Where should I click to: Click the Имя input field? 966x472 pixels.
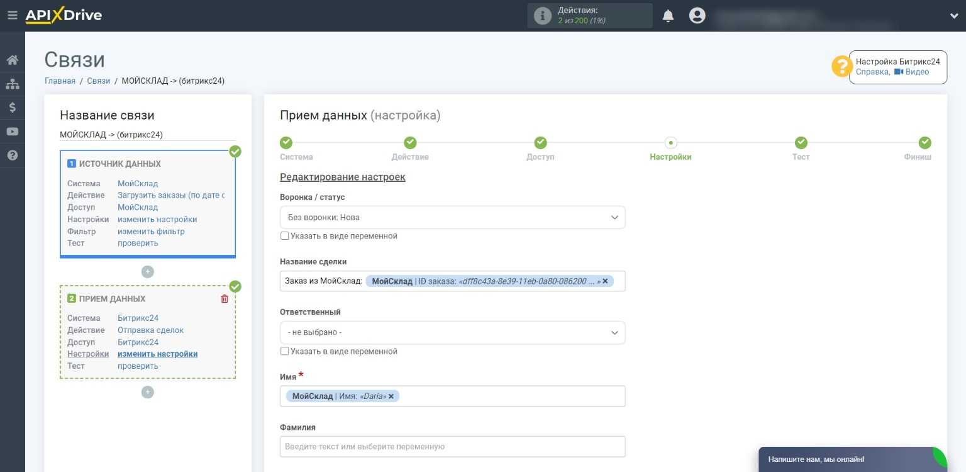pos(453,396)
